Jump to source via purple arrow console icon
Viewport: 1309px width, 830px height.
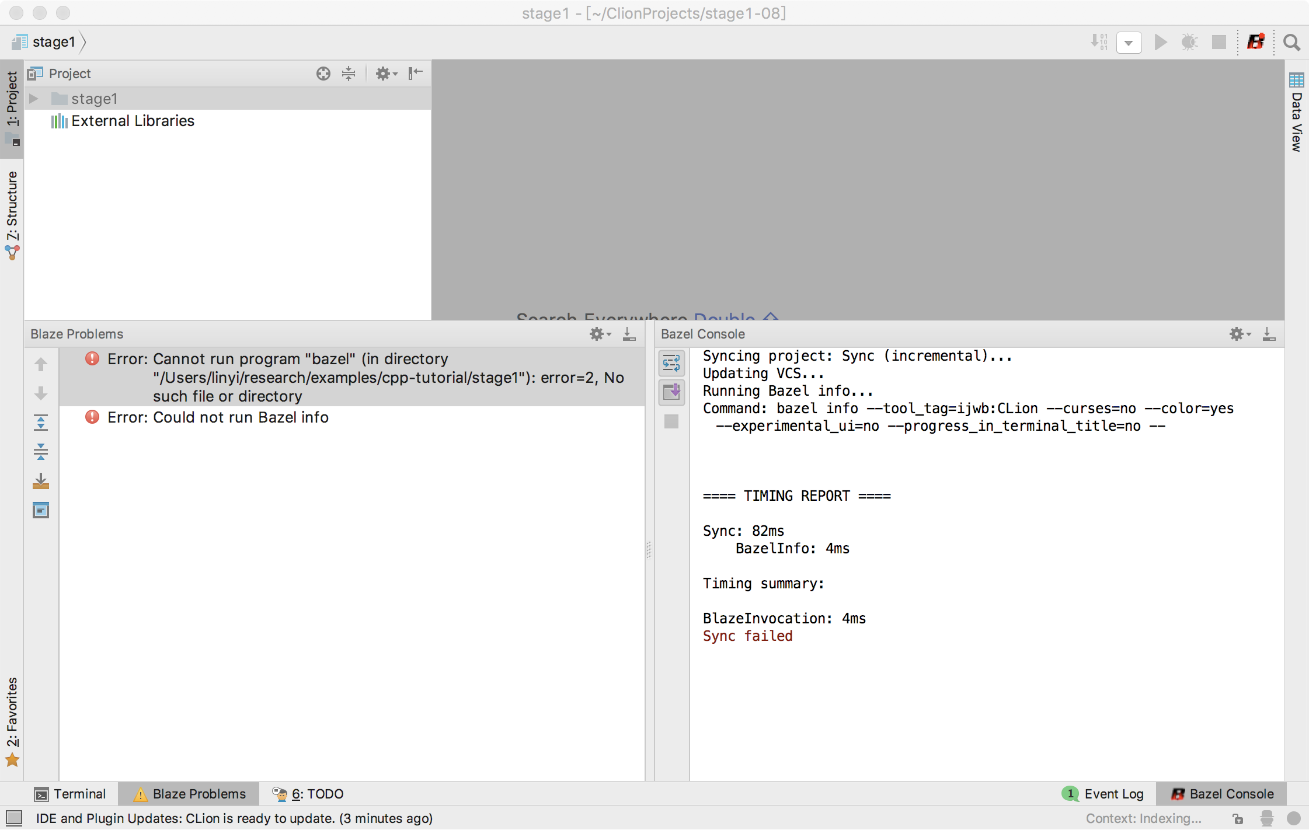pyautogui.click(x=671, y=392)
